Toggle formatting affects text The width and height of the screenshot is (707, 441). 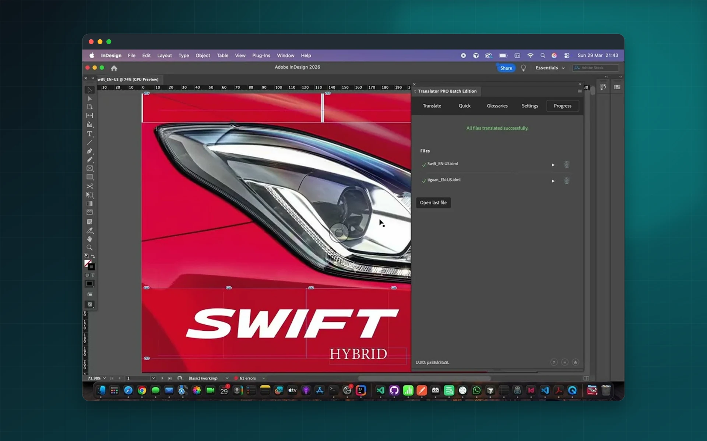click(93, 275)
